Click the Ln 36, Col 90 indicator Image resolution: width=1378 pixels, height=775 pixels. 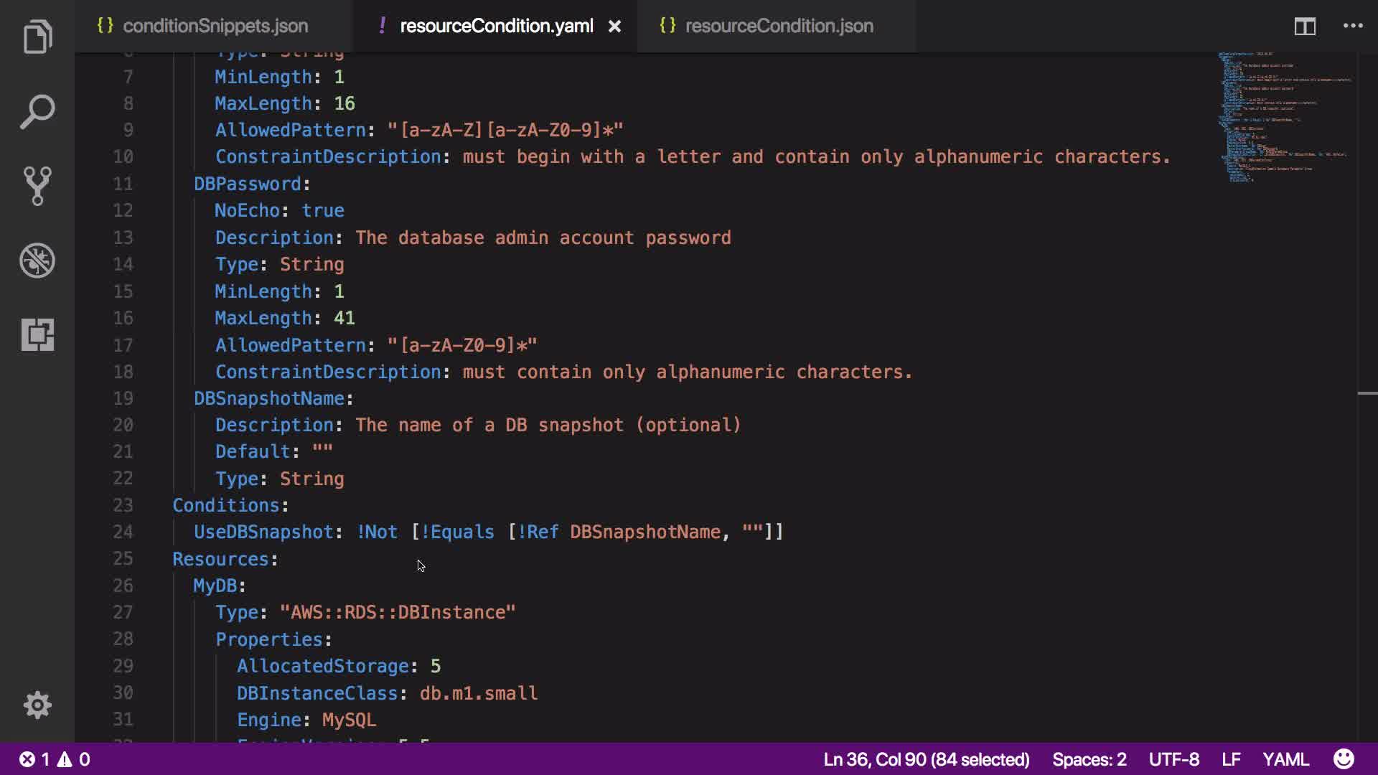[926, 759]
